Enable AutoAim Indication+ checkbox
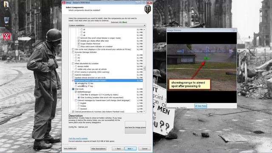The width and height of the screenshot is (272, 153). click(x=73, y=75)
